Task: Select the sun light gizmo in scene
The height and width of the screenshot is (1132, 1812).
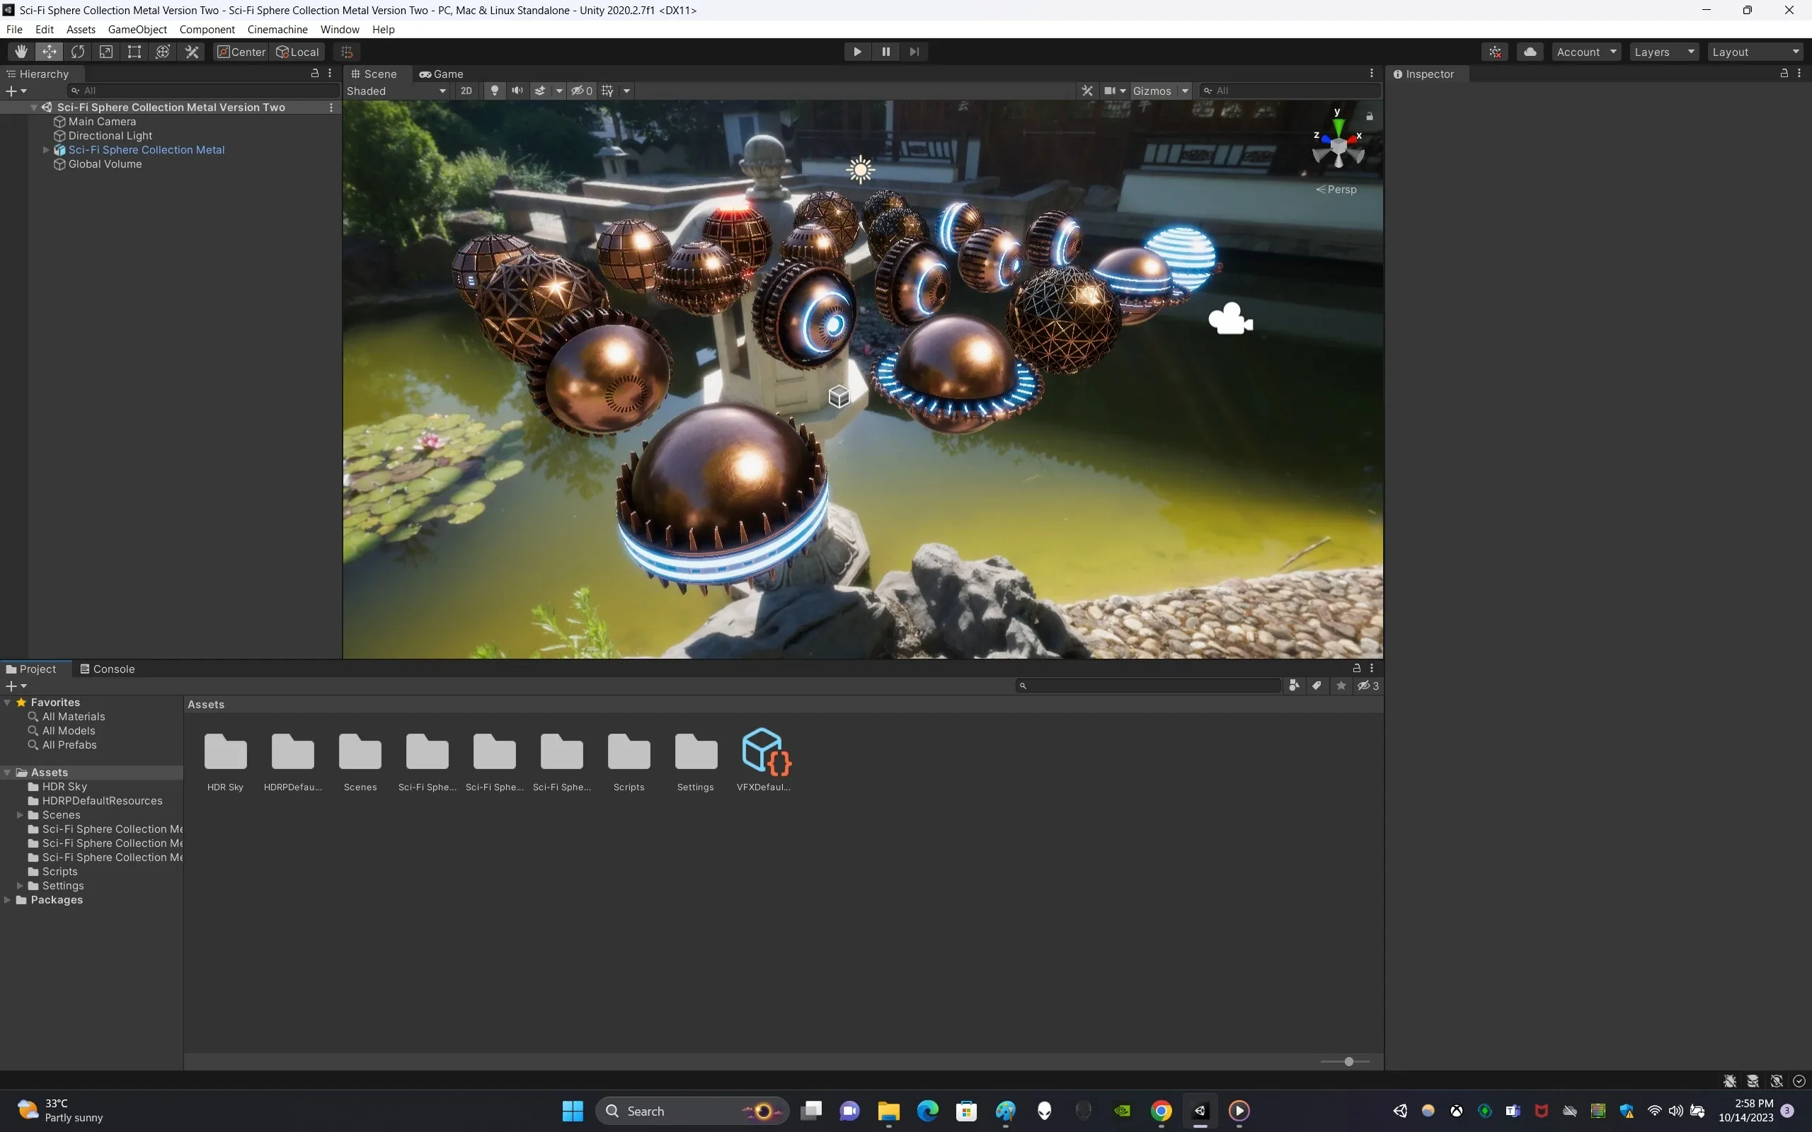Action: (x=860, y=170)
